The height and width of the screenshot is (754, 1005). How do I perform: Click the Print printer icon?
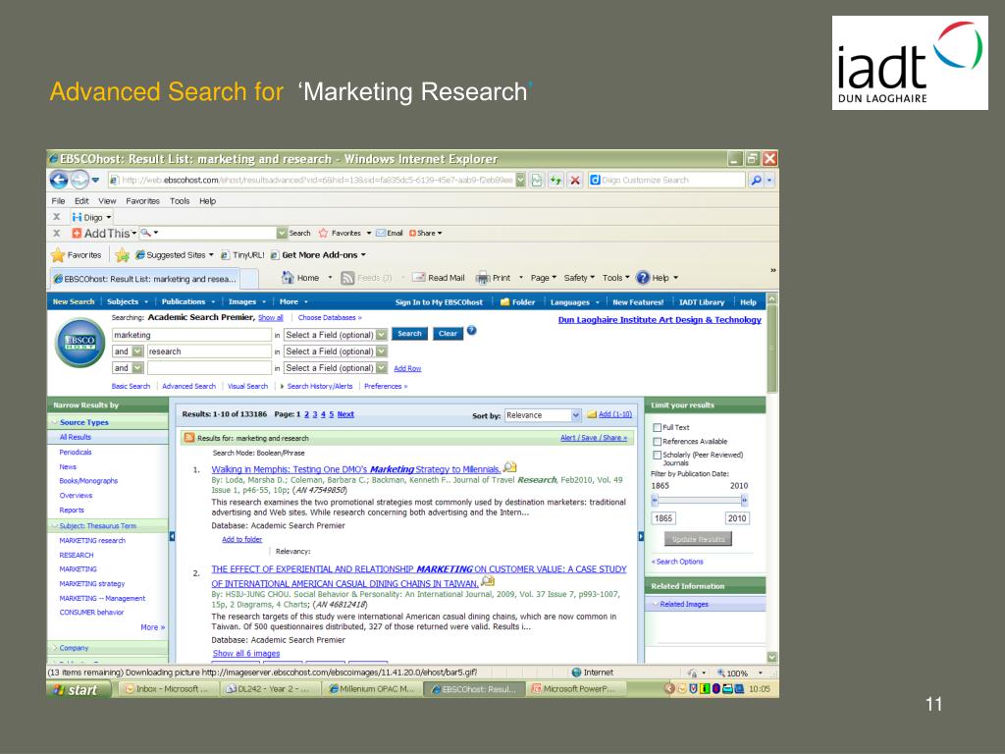pyautogui.click(x=483, y=278)
